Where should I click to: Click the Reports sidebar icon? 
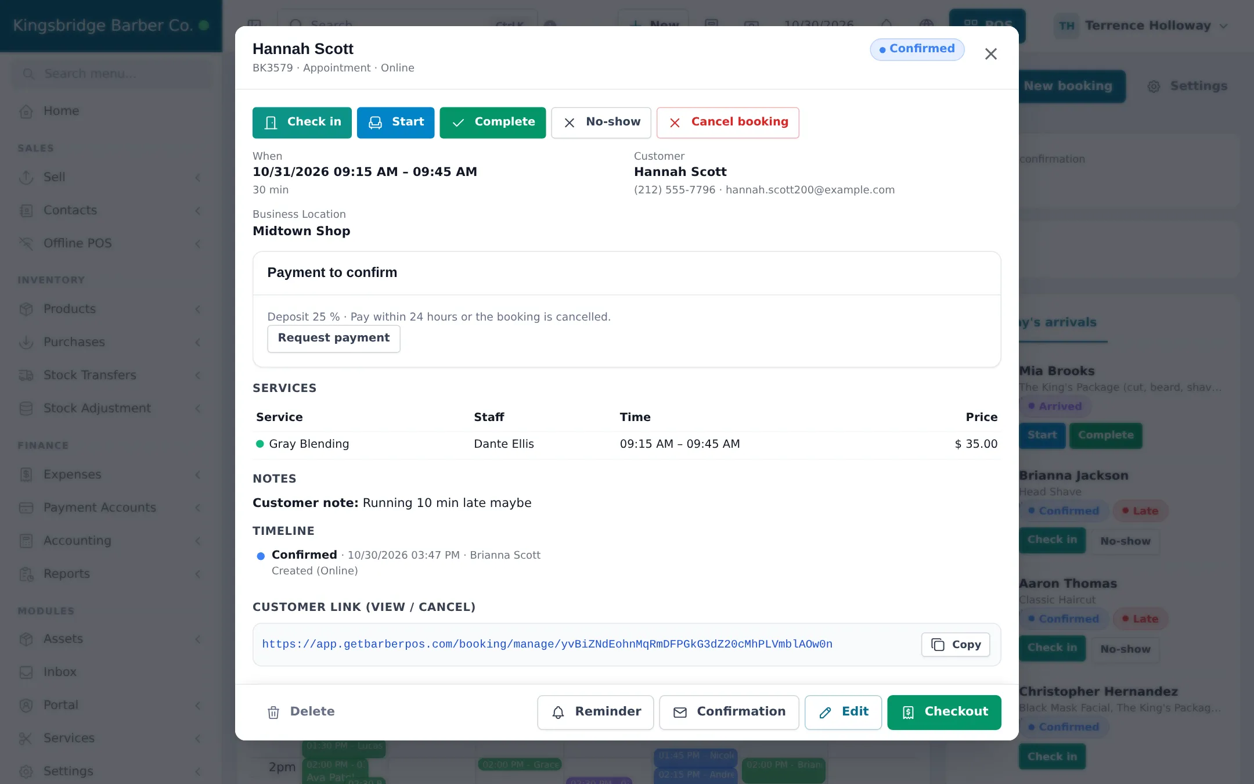coord(26,574)
